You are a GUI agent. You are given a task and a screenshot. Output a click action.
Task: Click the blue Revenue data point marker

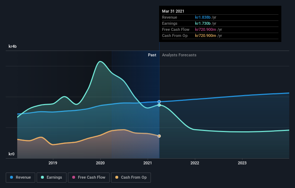click(x=159, y=102)
